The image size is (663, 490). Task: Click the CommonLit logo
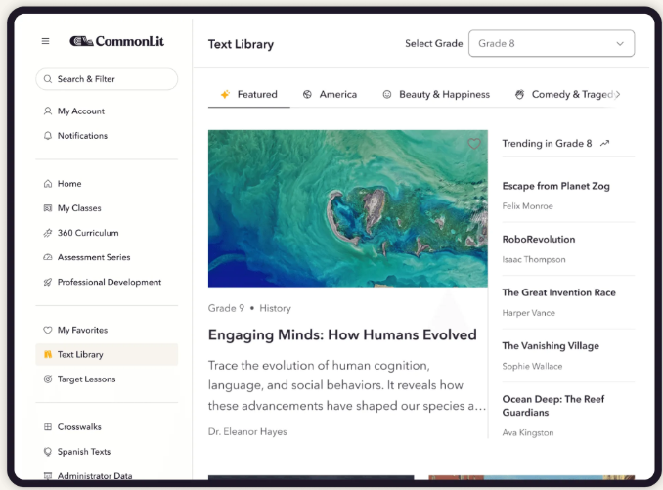pos(117,41)
